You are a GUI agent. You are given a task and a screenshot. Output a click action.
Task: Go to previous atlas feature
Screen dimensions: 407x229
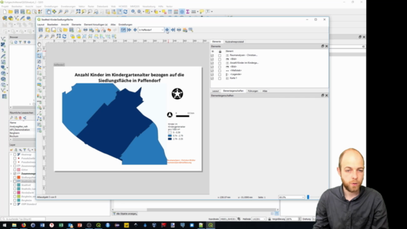135,30
